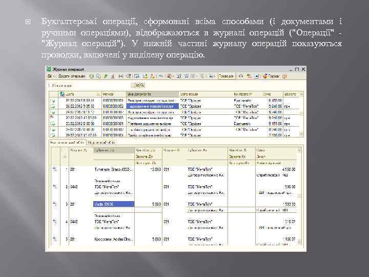The height and width of the screenshot is (277, 369).
Task: Click quantity 12,000 in entry 1
Action: coord(155,169)
